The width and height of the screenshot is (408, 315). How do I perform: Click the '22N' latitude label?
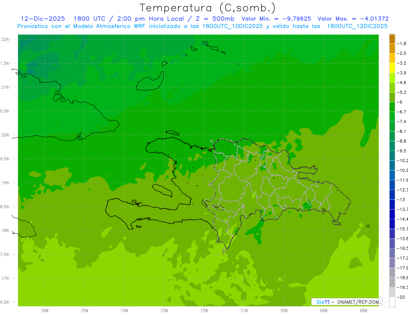tap(5, 39)
